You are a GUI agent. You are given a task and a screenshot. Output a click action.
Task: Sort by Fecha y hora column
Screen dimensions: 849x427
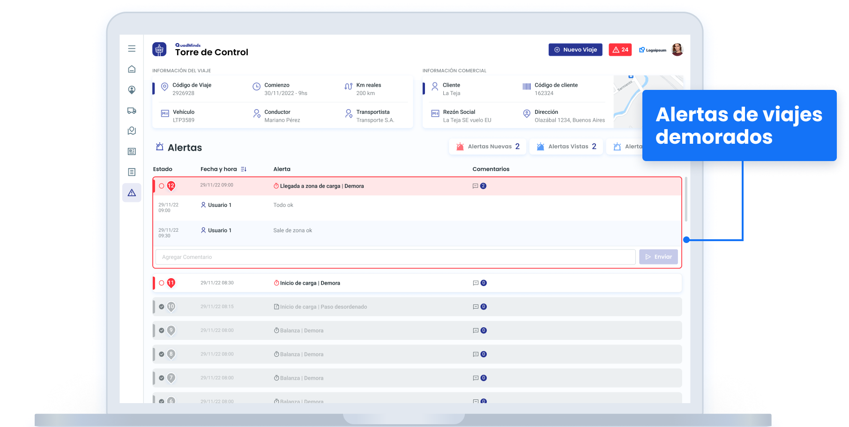(243, 169)
